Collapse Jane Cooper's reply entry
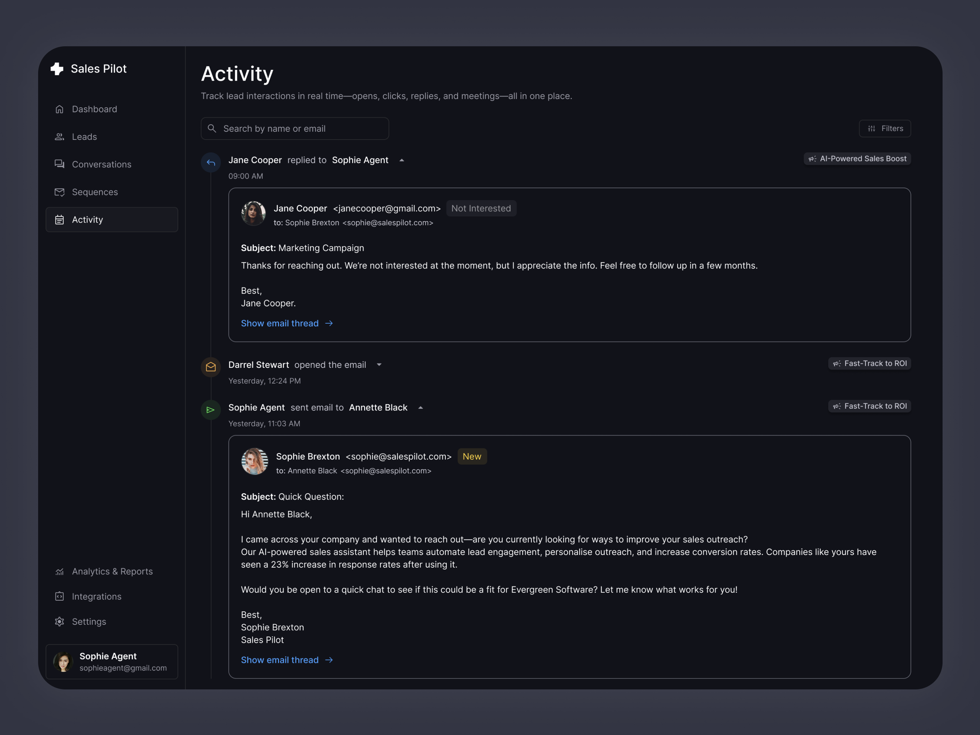Viewport: 980px width, 735px height. tap(402, 160)
